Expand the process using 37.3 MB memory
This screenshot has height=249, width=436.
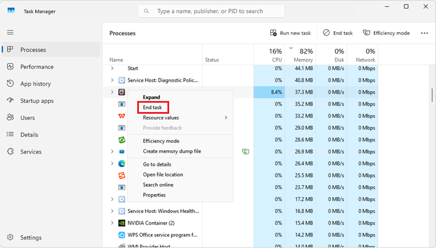point(112,92)
